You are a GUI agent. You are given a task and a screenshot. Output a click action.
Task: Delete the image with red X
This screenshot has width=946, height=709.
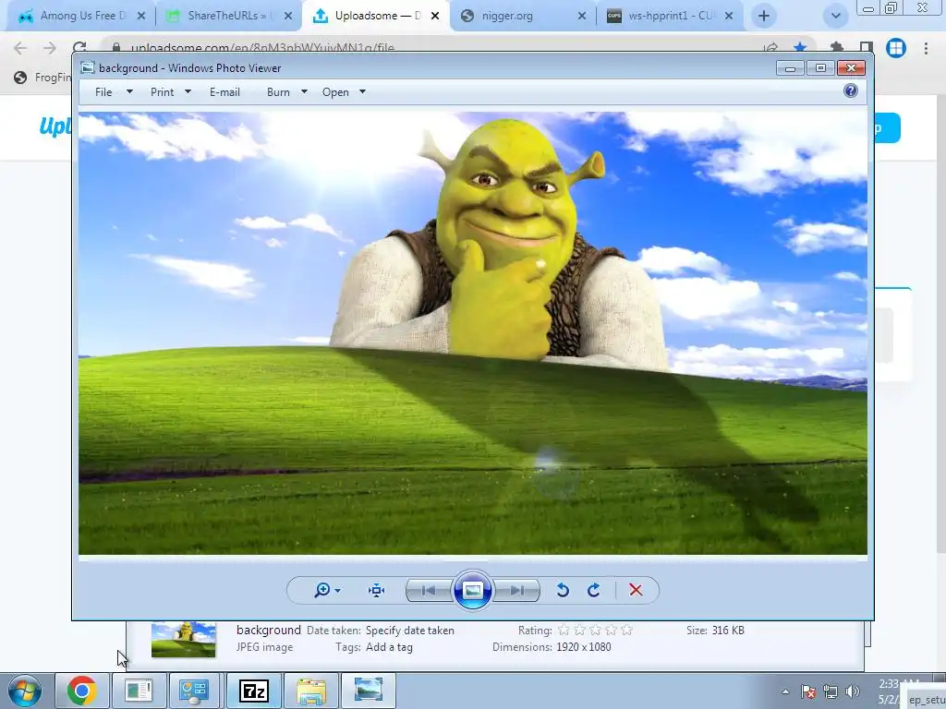[636, 590]
